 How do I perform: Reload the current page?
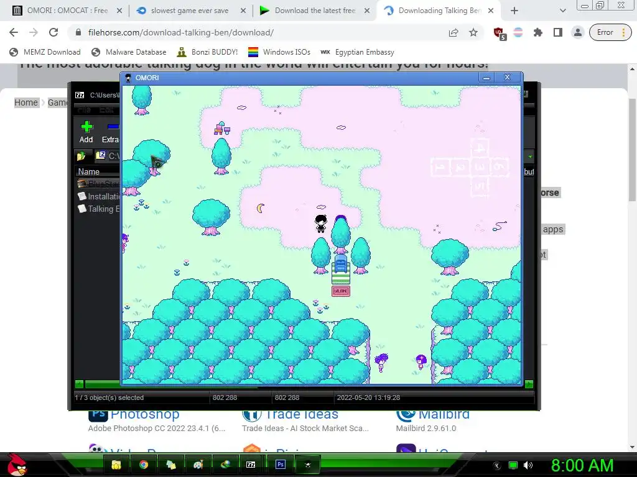point(53,32)
